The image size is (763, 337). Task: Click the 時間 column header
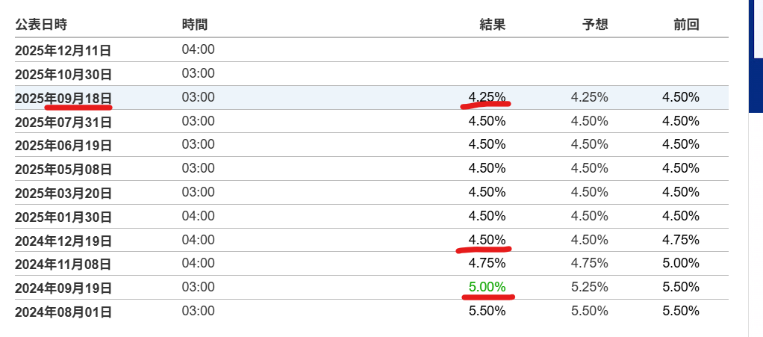coord(195,25)
